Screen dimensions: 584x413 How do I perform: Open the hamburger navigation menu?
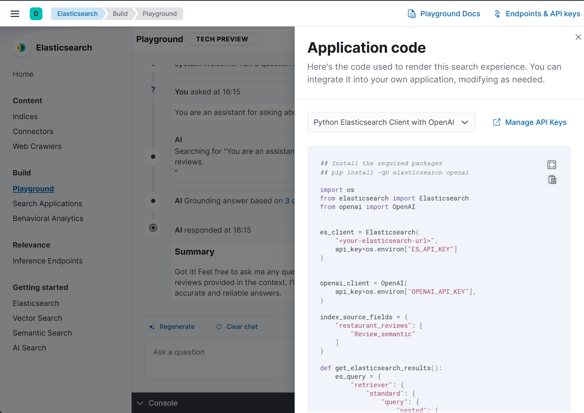pyautogui.click(x=15, y=14)
